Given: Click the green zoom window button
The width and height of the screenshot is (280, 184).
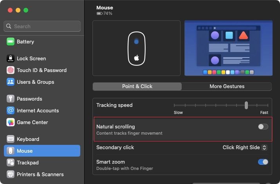Looking at the screenshot, I should click(26, 10).
